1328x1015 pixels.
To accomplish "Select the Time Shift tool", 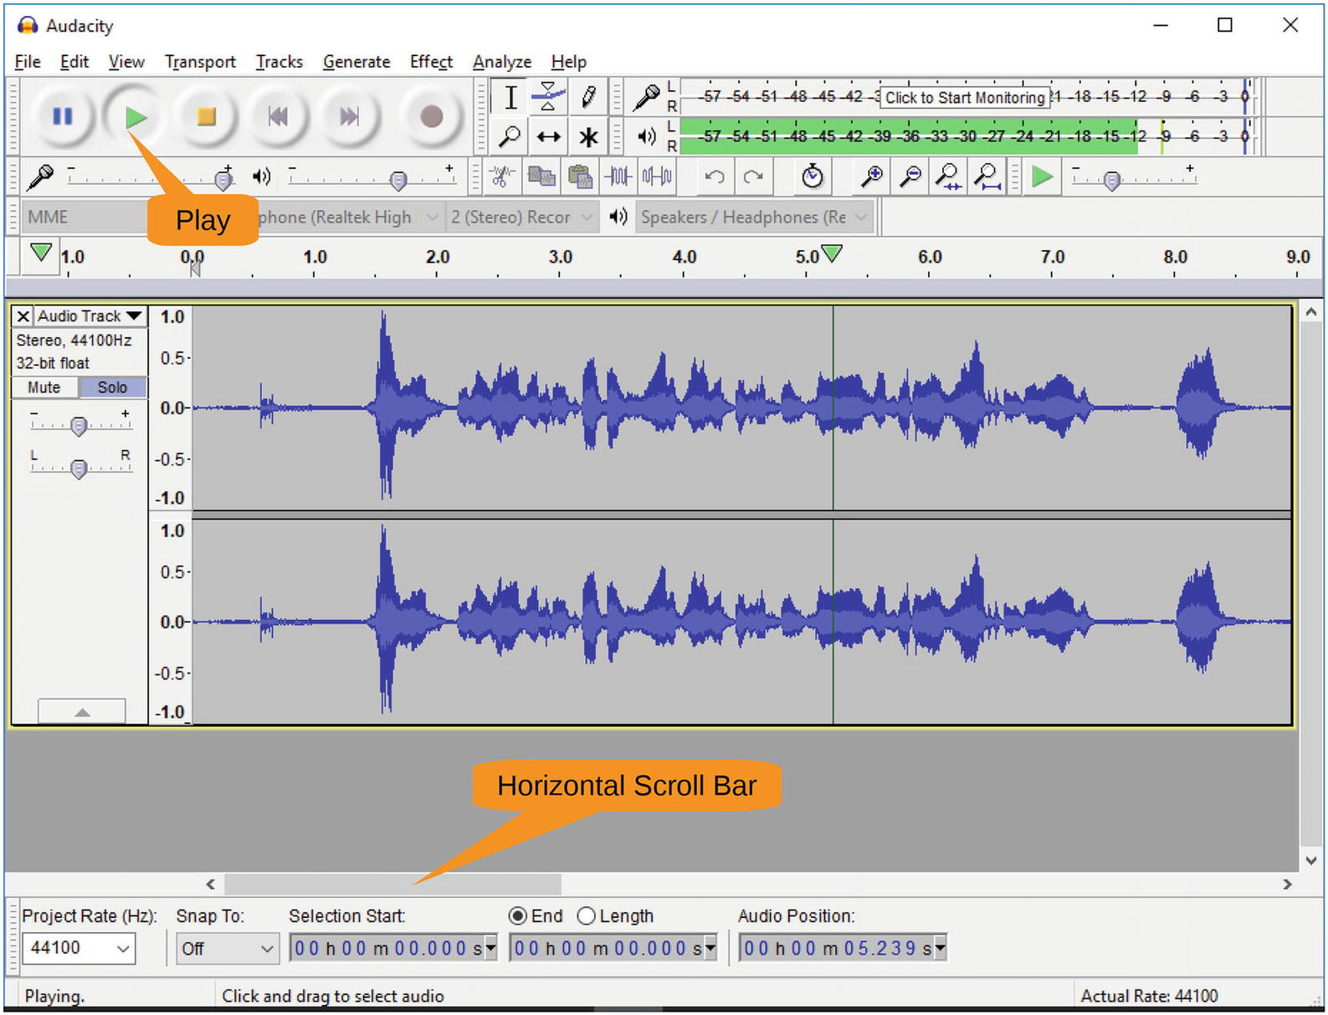I will pyautogui.click(x=549, y=136).
